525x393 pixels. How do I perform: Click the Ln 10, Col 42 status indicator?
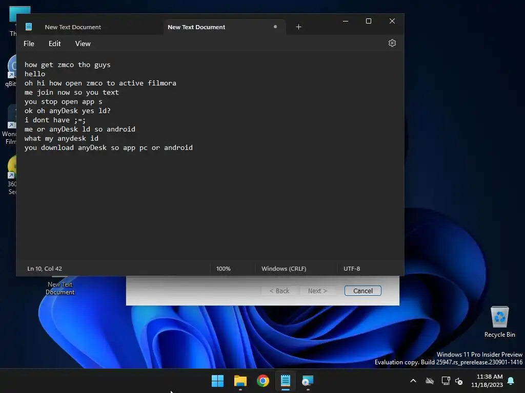click(45, 269)
